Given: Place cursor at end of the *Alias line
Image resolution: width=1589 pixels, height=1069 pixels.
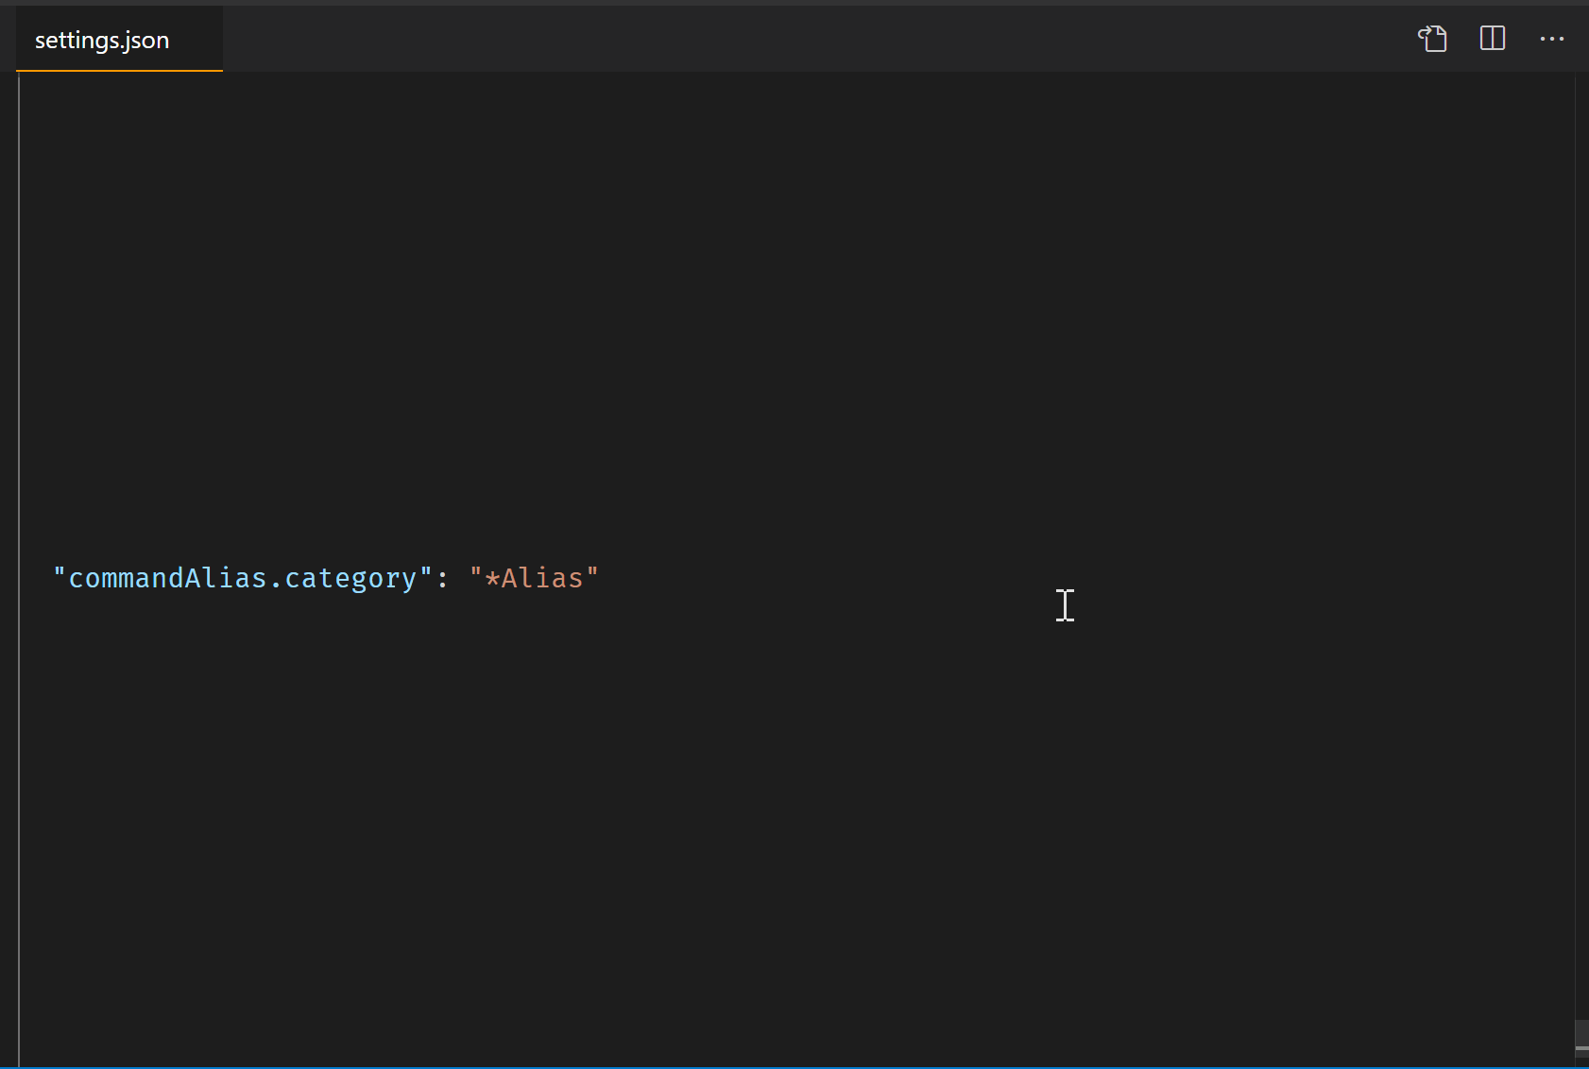Looking at the screenshot, I should click(x=599, y=577).
